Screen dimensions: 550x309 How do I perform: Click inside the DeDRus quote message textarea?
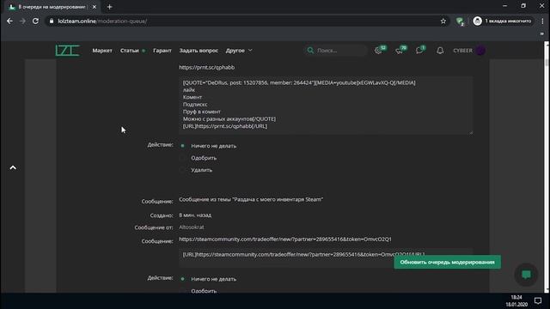pyautogui.click(x=326, y=105)
